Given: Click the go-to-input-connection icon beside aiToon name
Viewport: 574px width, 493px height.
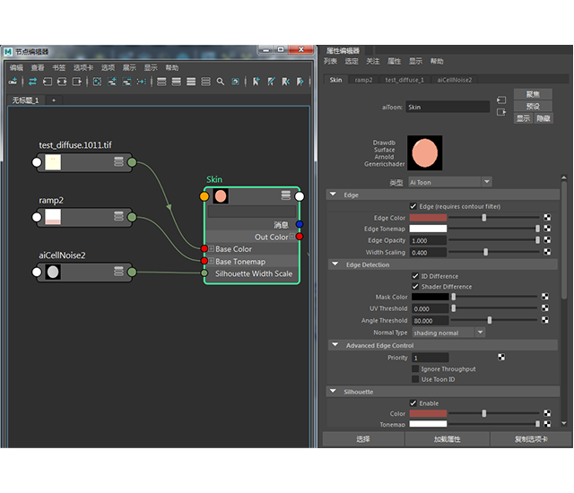Looking at the screenshot, I should pyautogui.click(x=500, y=100).
